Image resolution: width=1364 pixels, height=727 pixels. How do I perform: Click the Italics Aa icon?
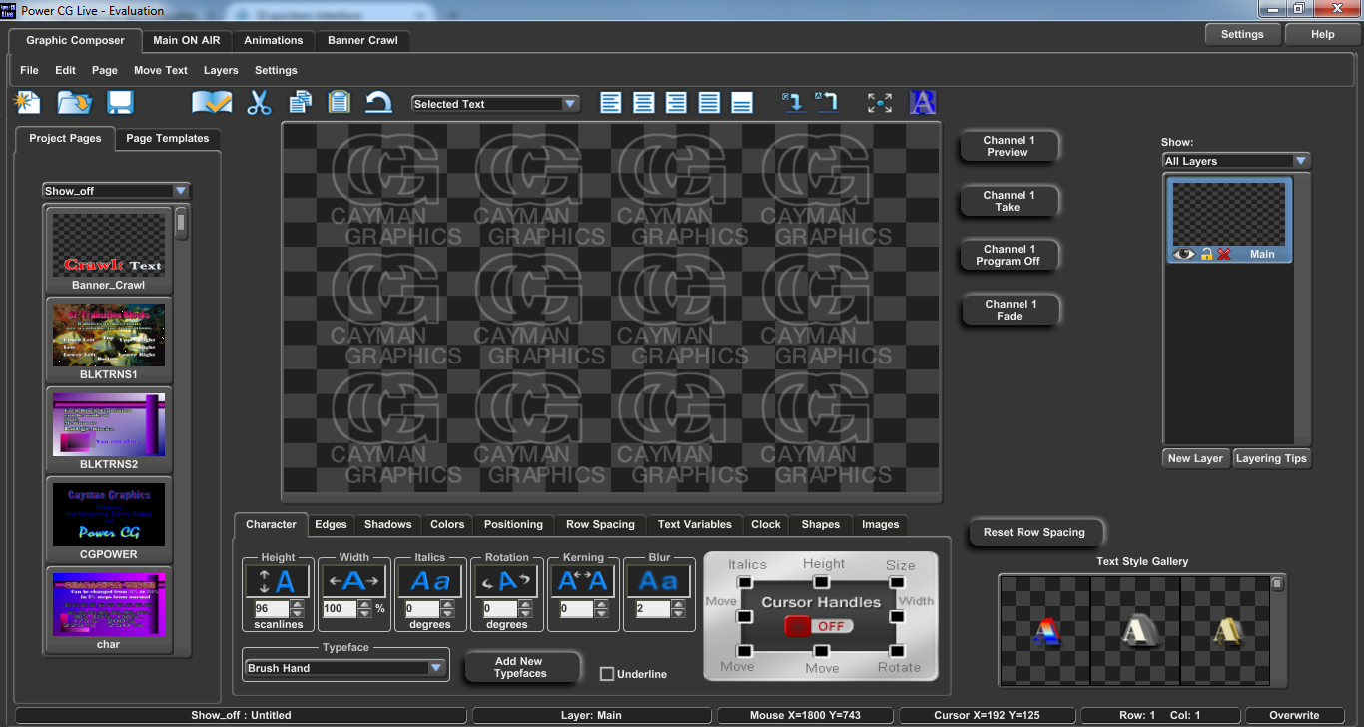coord(430,581)
